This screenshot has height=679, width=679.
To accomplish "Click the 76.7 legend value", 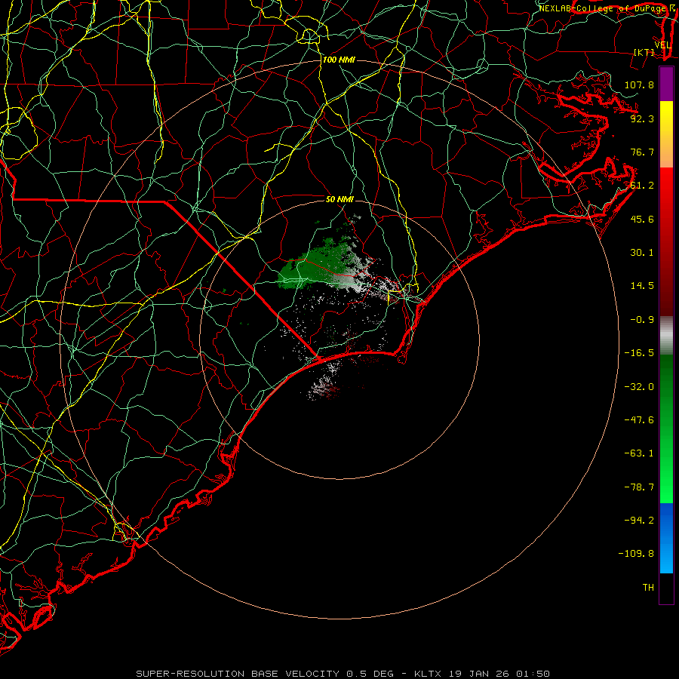I will [642, 152].
